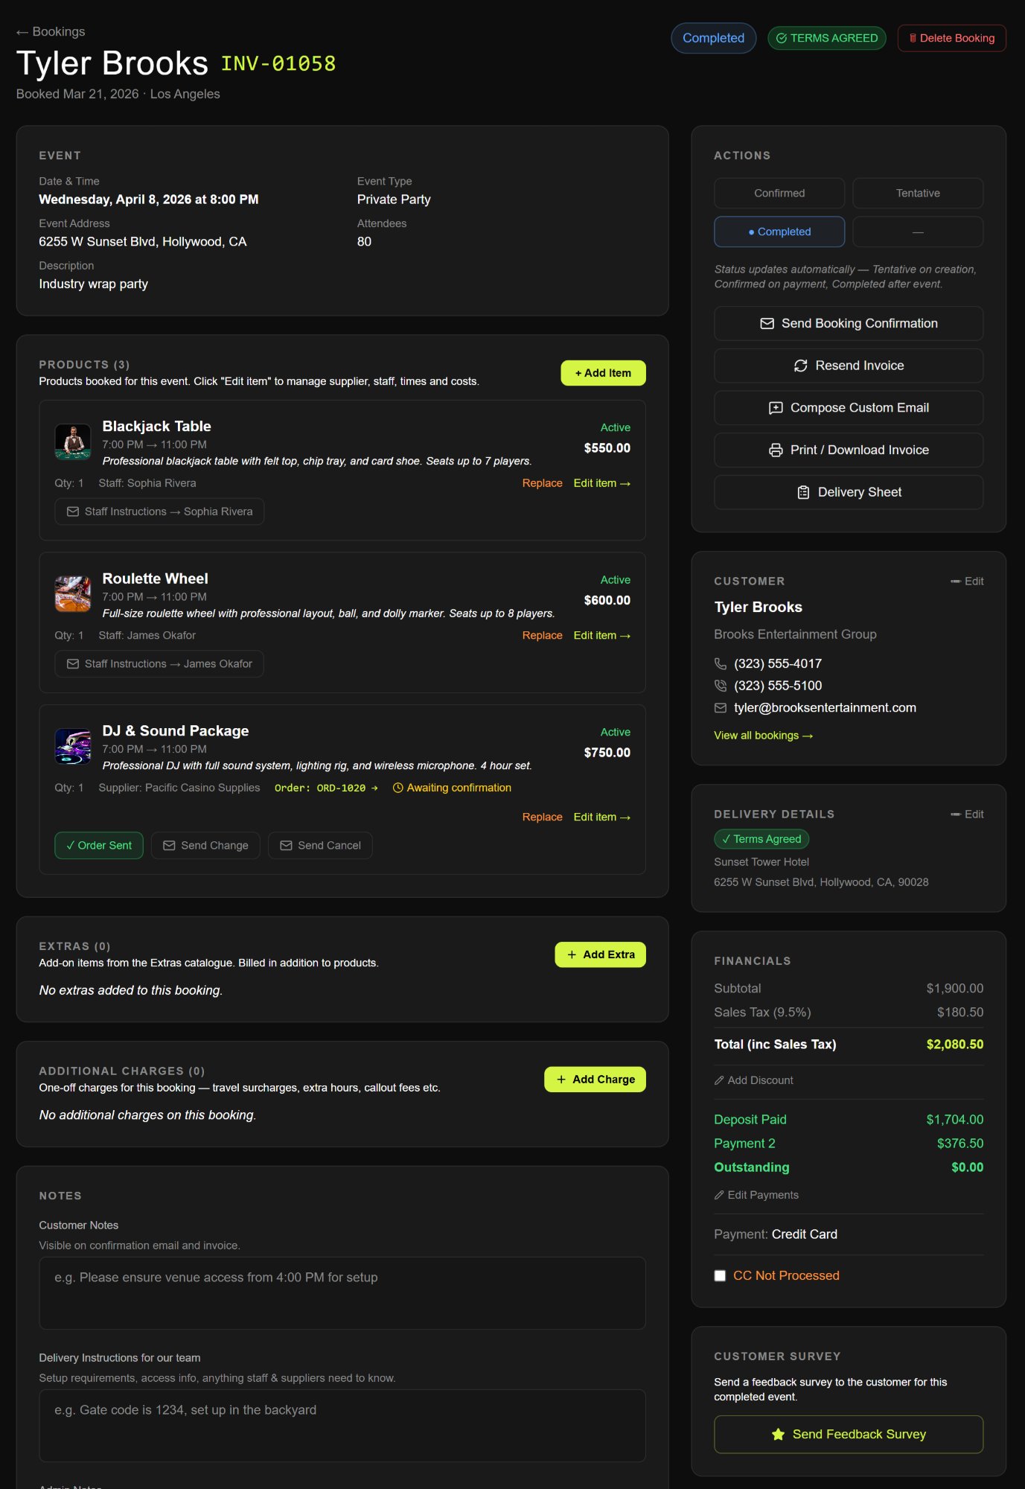Send staff instructions to Sophia Rivera
This screenshot has width=1025, height=1489.
point(159,511)
